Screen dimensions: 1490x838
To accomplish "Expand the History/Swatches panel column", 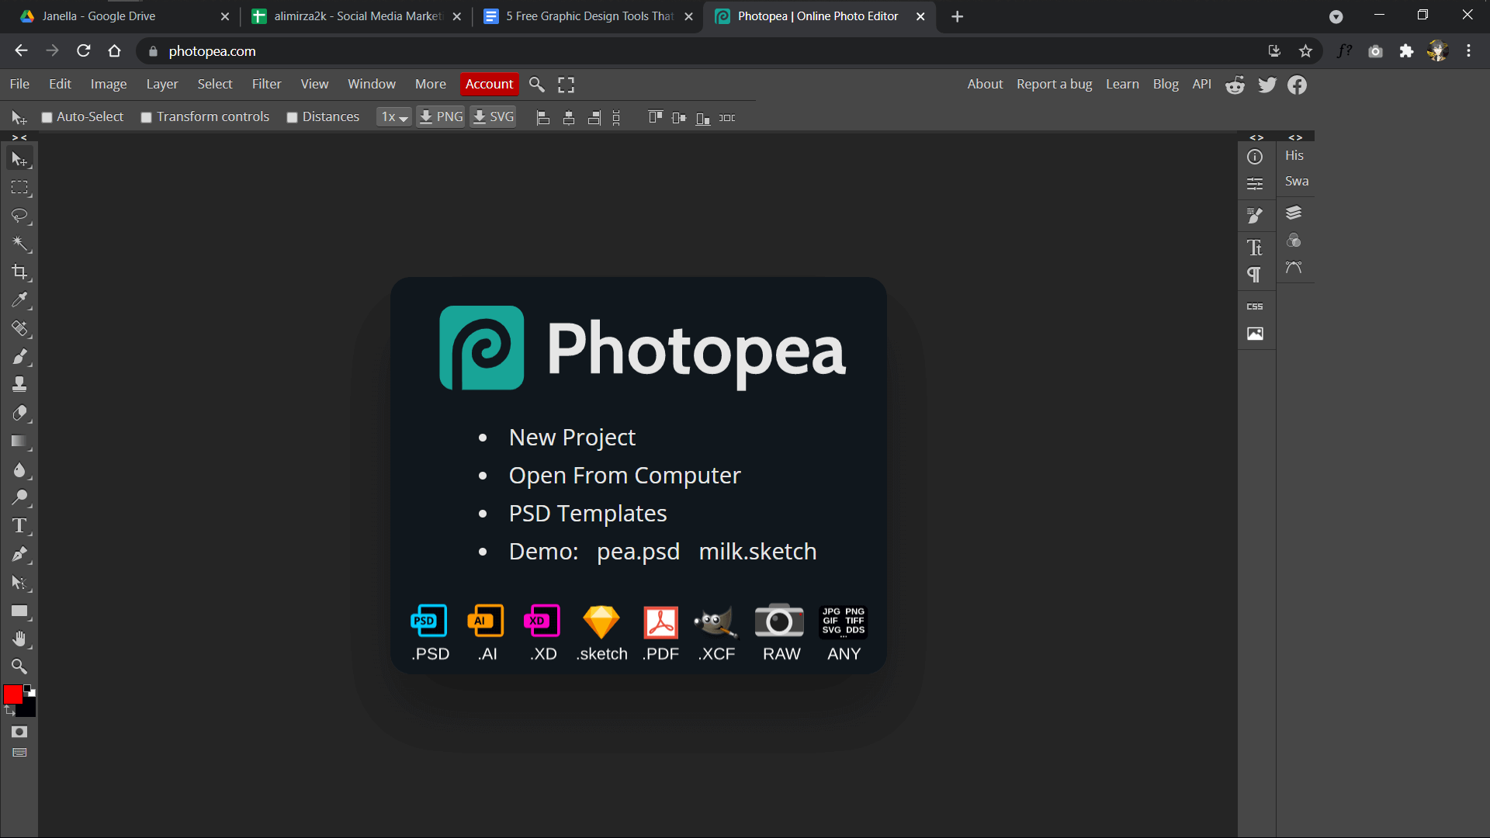I will point(1295,137).
